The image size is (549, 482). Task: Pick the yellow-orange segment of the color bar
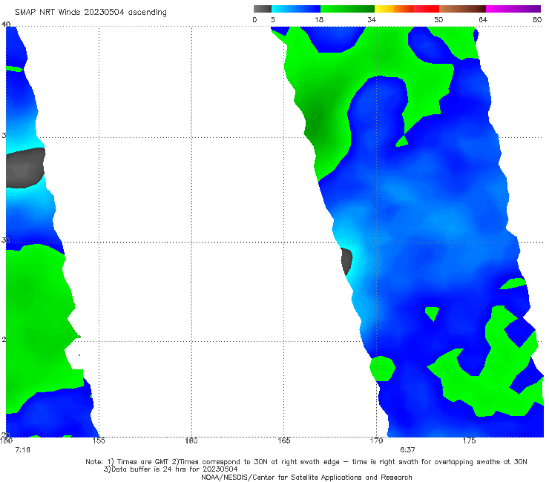pos(394,9)
